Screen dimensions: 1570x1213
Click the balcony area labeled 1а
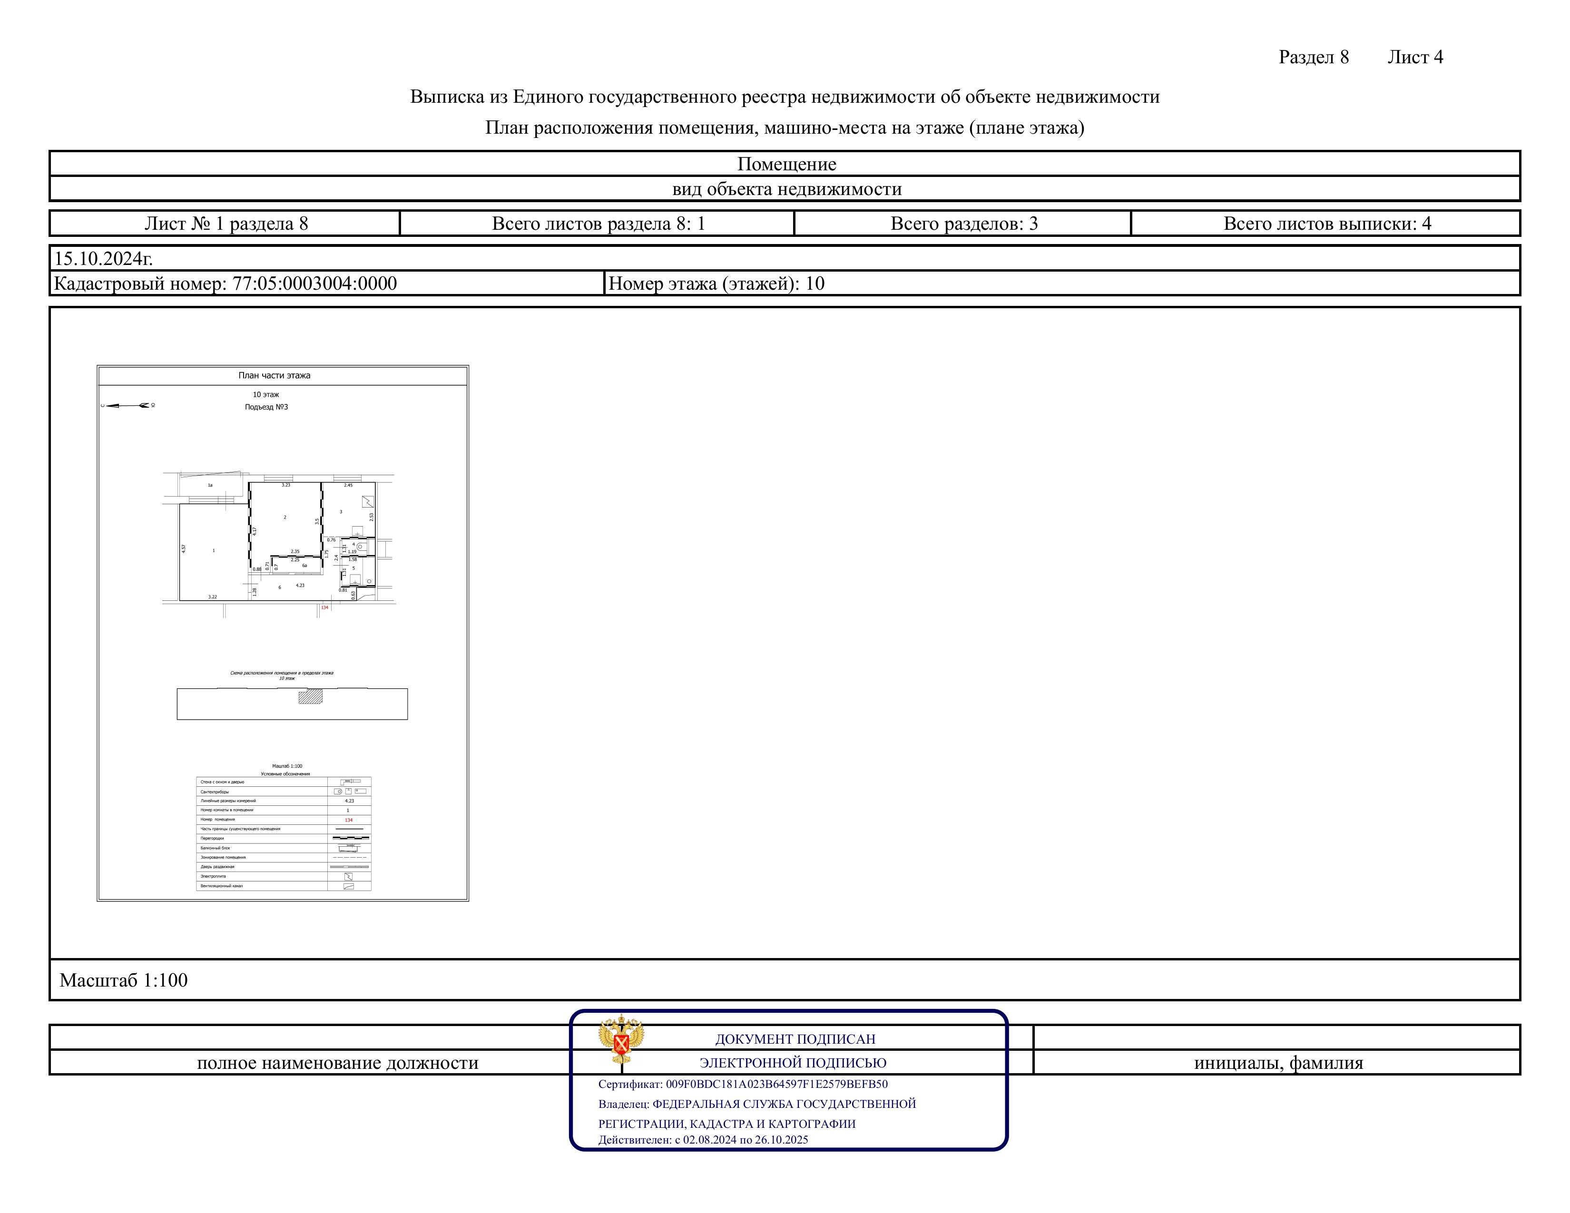tap(210, 485)
